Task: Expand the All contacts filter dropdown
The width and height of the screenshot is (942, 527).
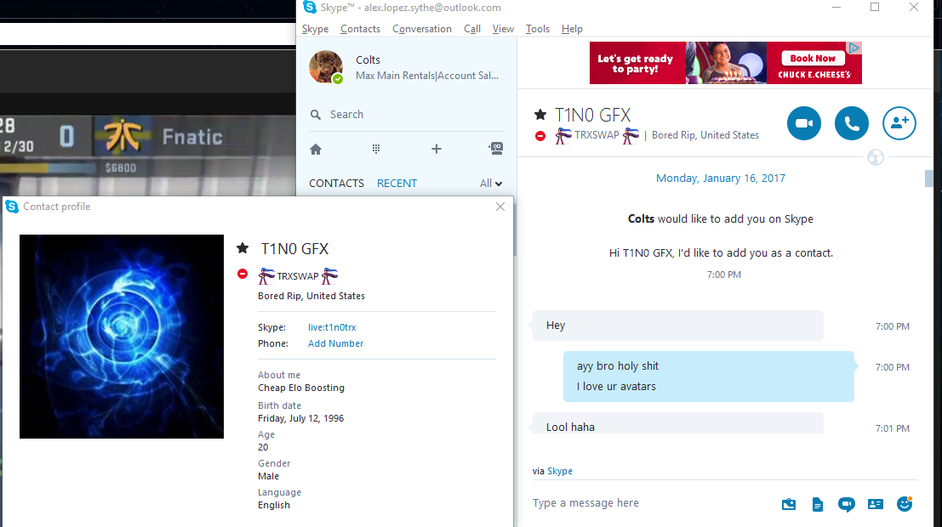Action: [491, 183]
